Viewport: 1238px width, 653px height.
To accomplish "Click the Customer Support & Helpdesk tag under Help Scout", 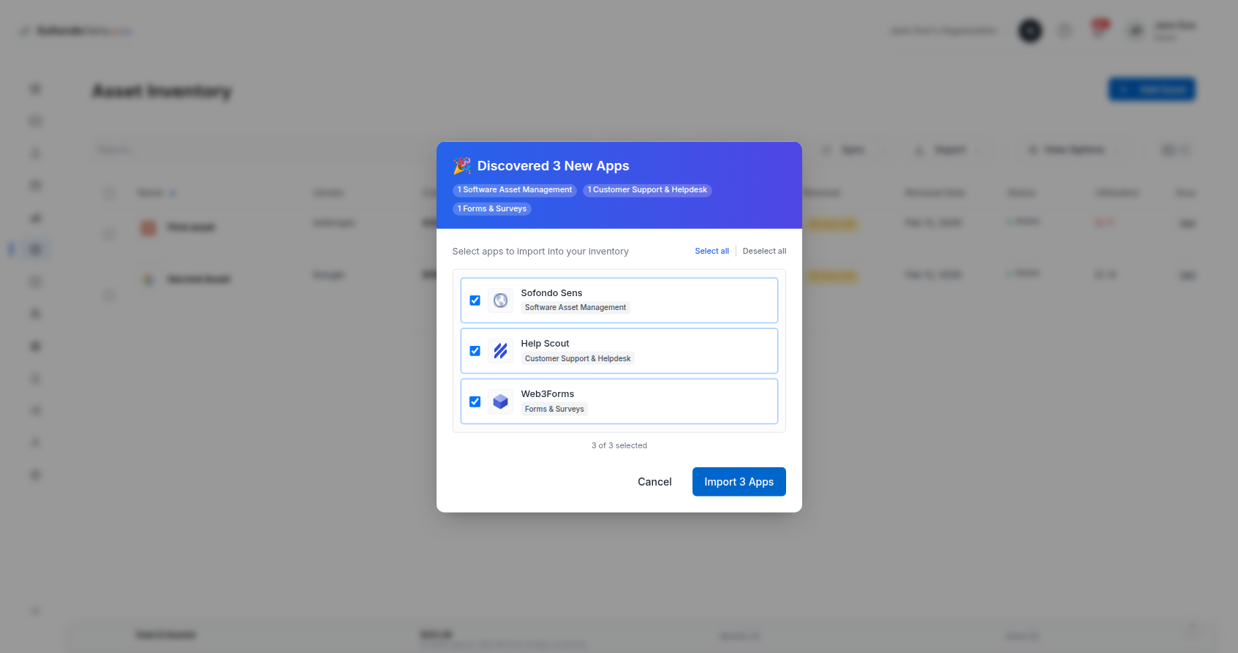I will [578, 358].
